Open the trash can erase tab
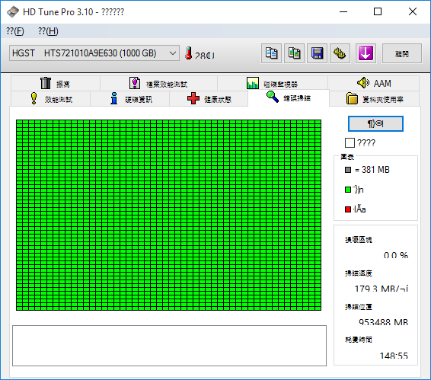 pyautogui.click(x=56, y=83)
